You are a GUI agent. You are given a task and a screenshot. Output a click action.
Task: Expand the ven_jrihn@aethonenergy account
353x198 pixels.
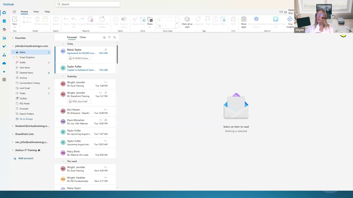12,142
